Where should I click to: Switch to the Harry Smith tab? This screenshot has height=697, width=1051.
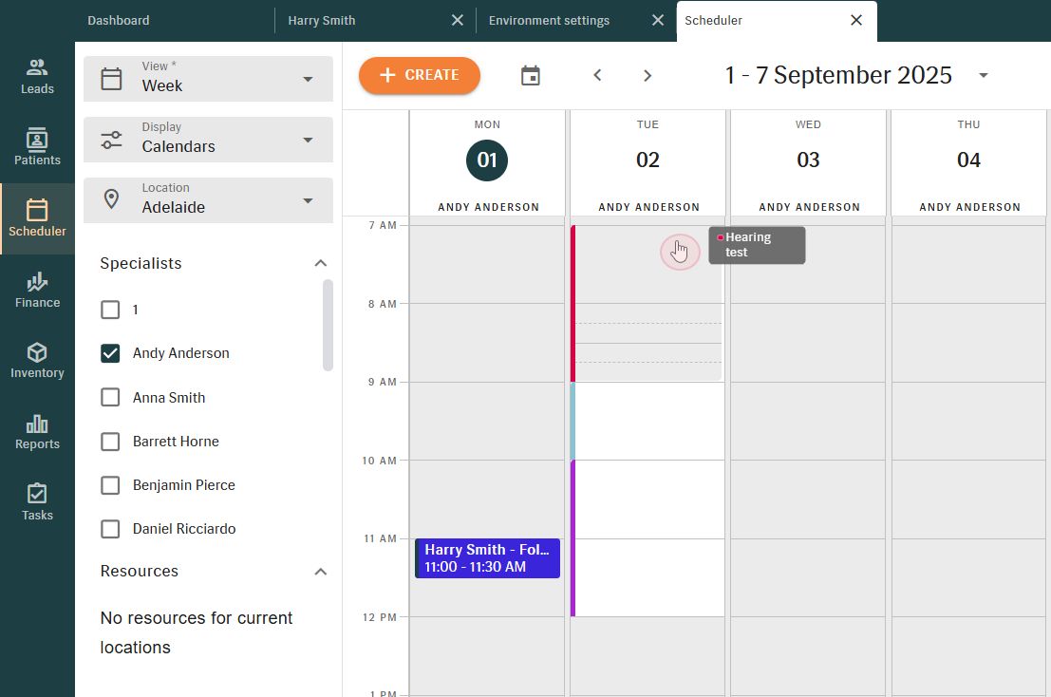point(322,20)
